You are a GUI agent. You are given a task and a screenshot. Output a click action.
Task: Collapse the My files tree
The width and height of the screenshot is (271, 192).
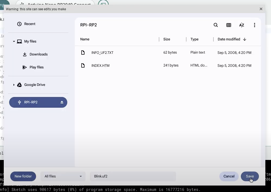[x=14, y=41]
